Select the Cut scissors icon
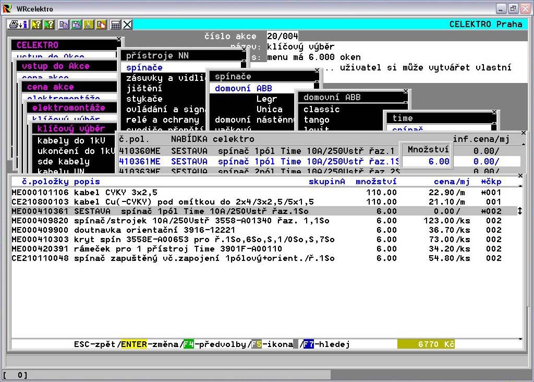This screenshot has width=534, height=382. click(88, 25)
